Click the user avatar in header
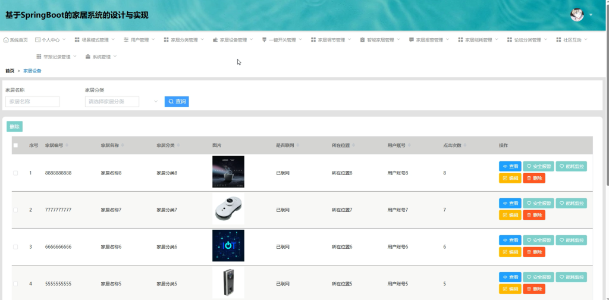 577,15
